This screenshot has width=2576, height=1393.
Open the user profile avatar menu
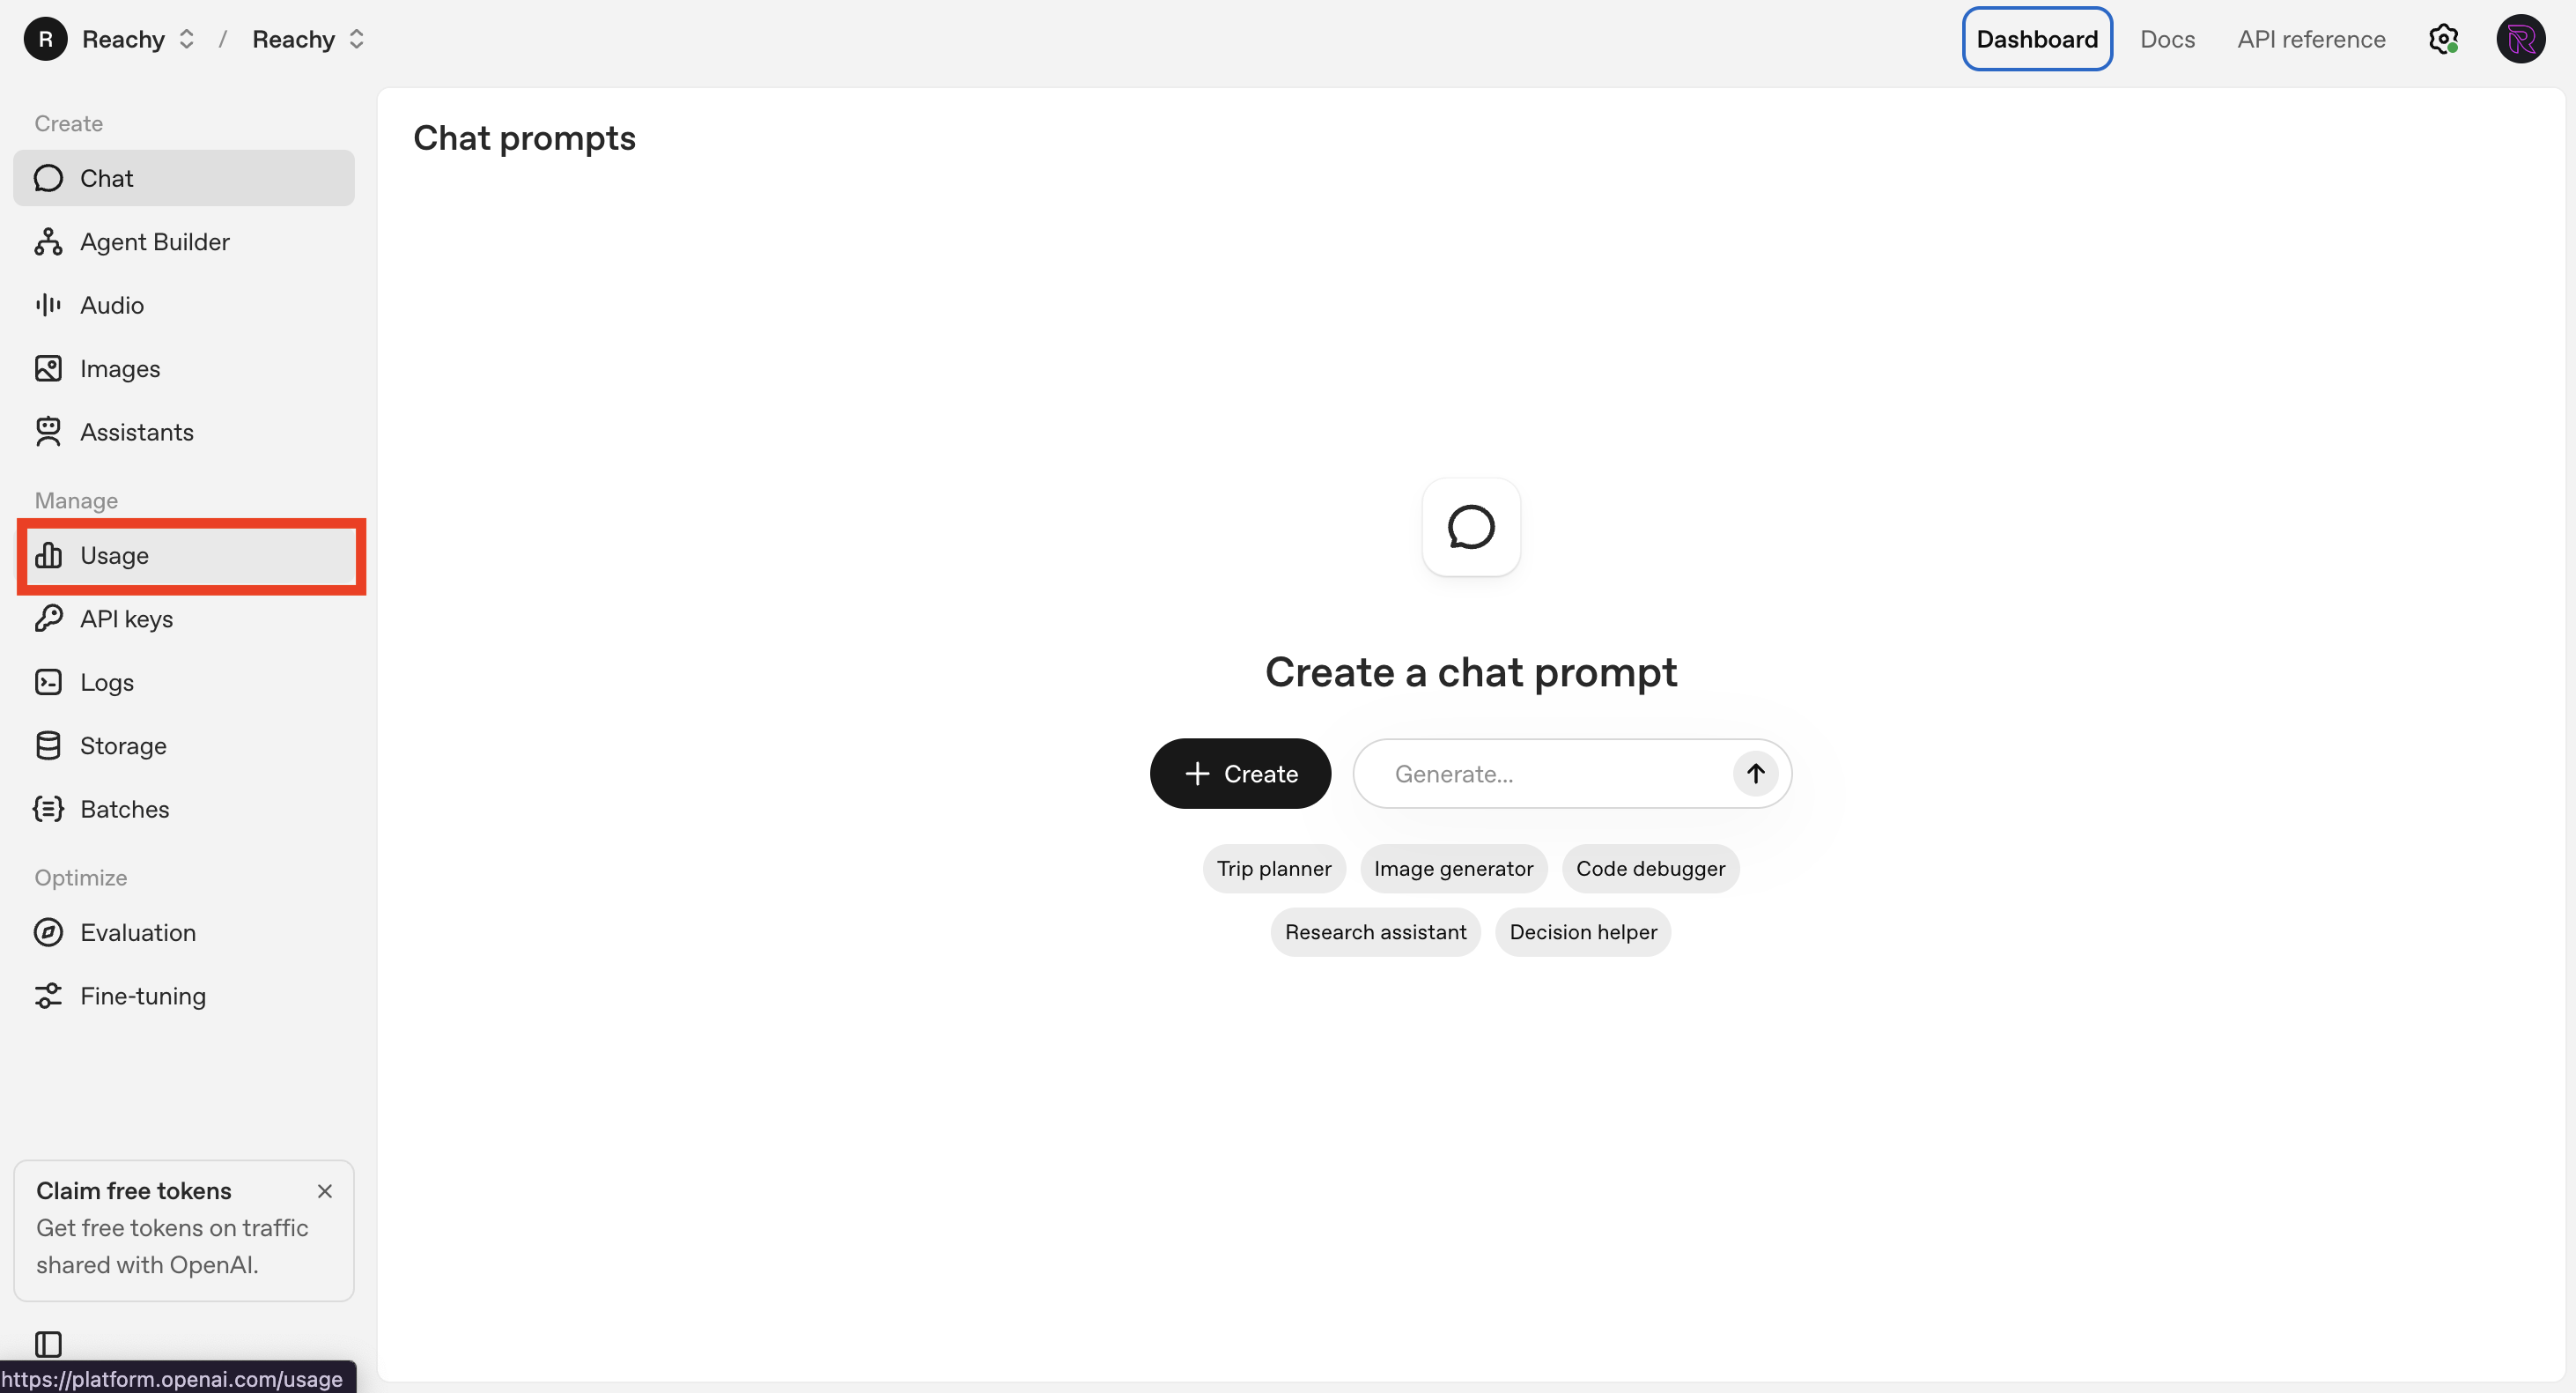pyautogui.click(x=2520, y=39)
